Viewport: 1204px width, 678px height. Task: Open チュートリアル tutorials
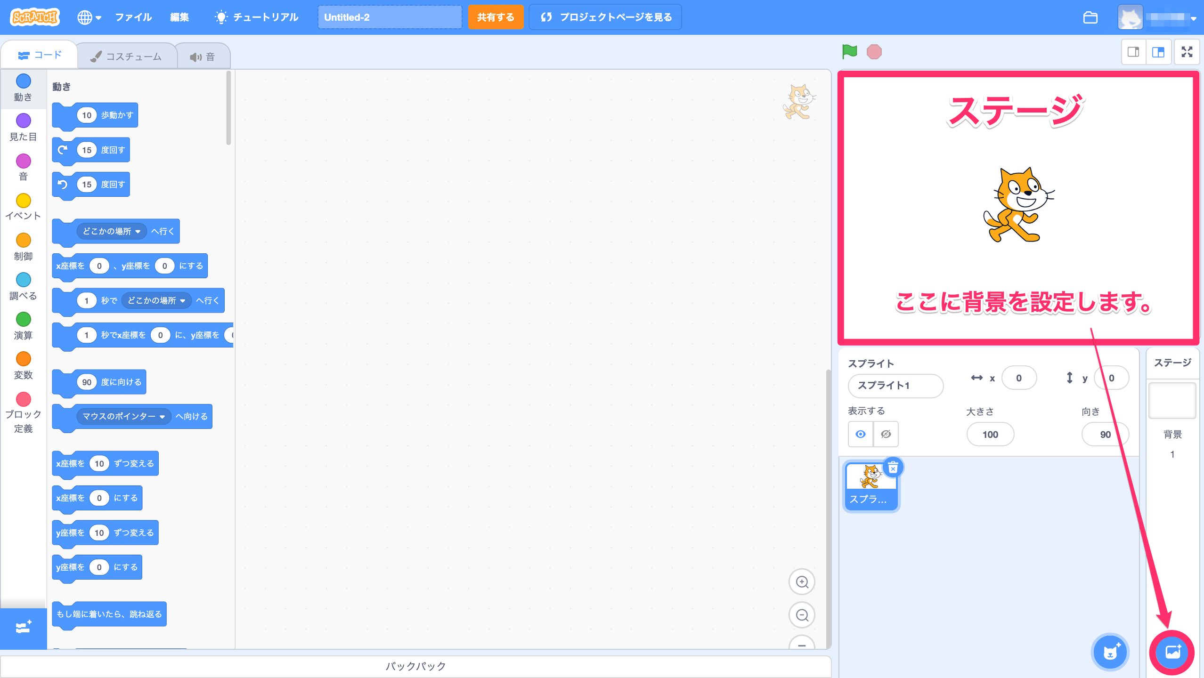[257, 17]
